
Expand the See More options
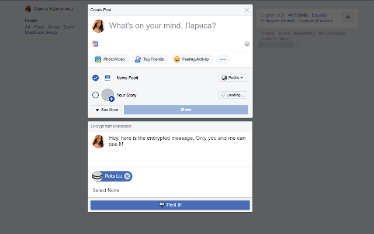(106, 110)
